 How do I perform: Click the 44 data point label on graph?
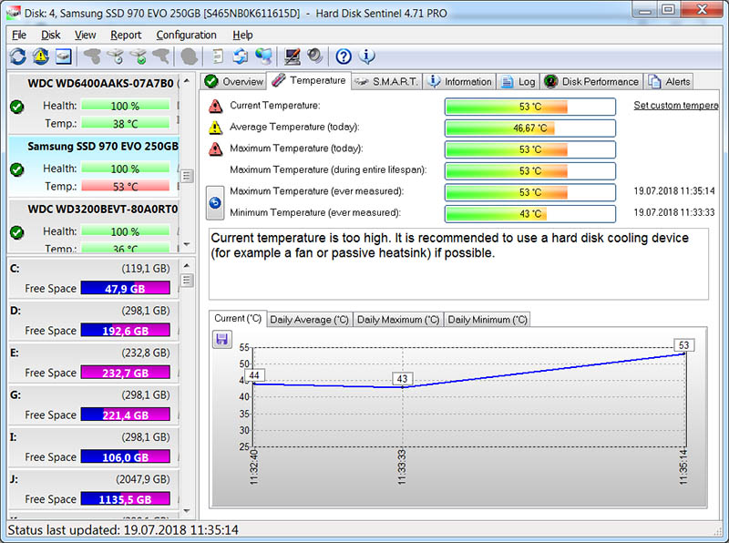(254, 375)
